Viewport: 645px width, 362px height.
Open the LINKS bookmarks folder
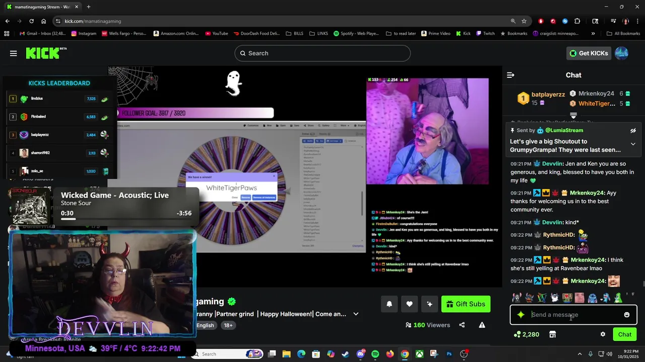tap(318, 34)
